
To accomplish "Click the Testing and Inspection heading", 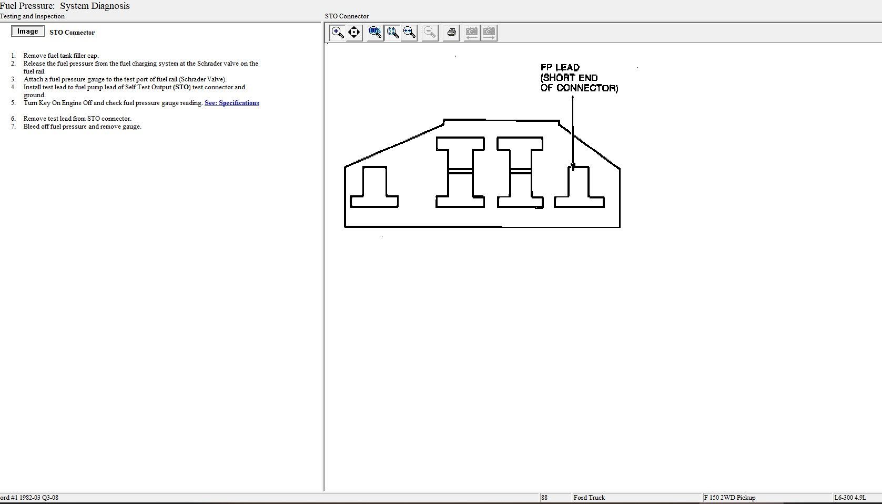I will pos(33,16).
